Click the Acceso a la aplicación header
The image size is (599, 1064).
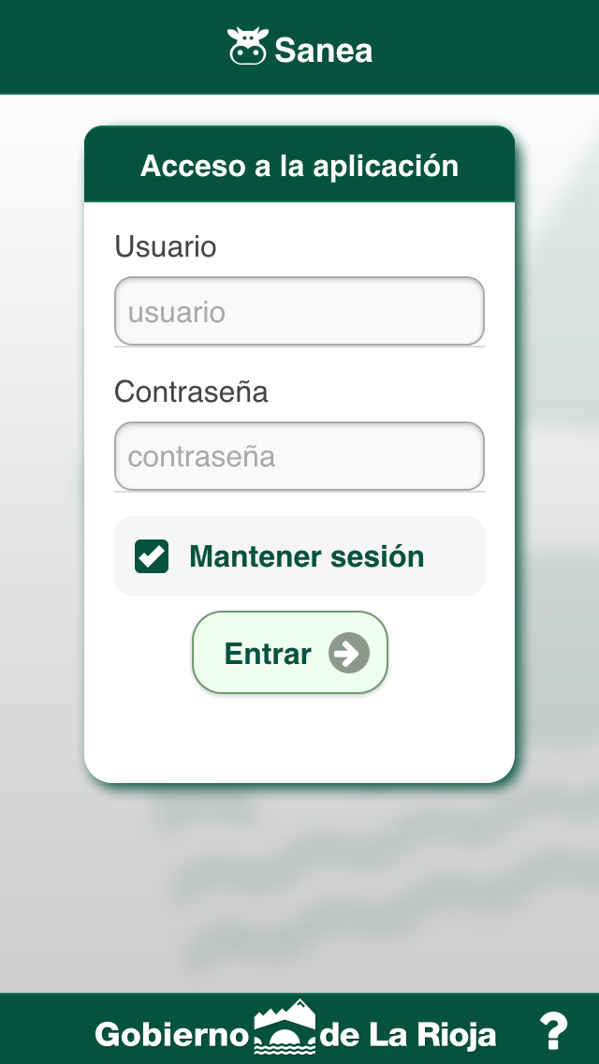pos(299,166)
